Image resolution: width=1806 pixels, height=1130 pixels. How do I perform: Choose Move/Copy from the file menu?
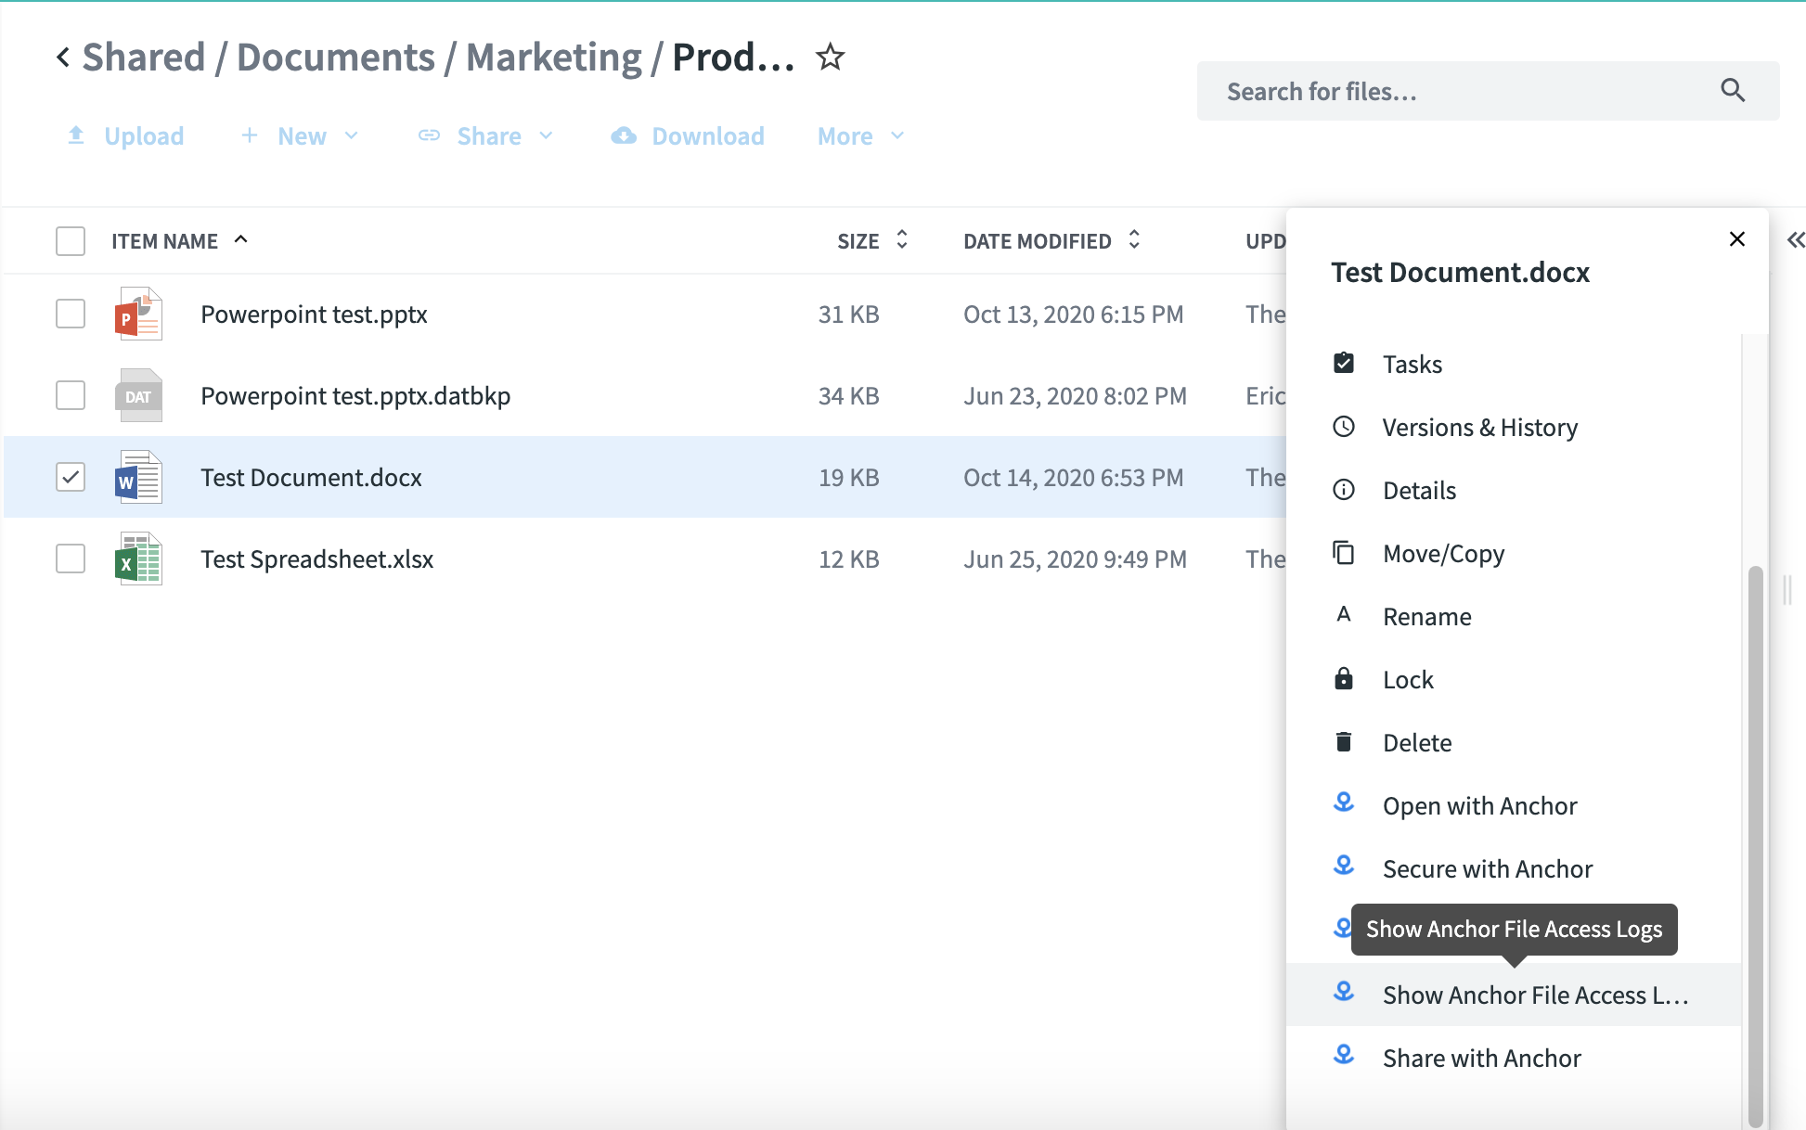pyautogui.click(x=1443, y=554)
